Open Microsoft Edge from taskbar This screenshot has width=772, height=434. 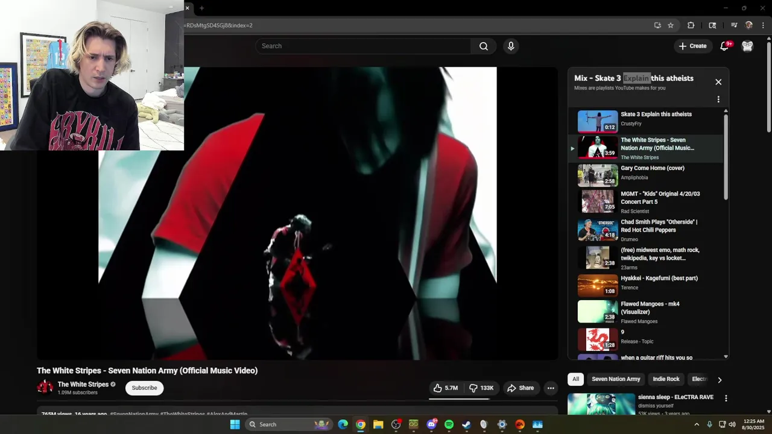[x=343, y=424]
